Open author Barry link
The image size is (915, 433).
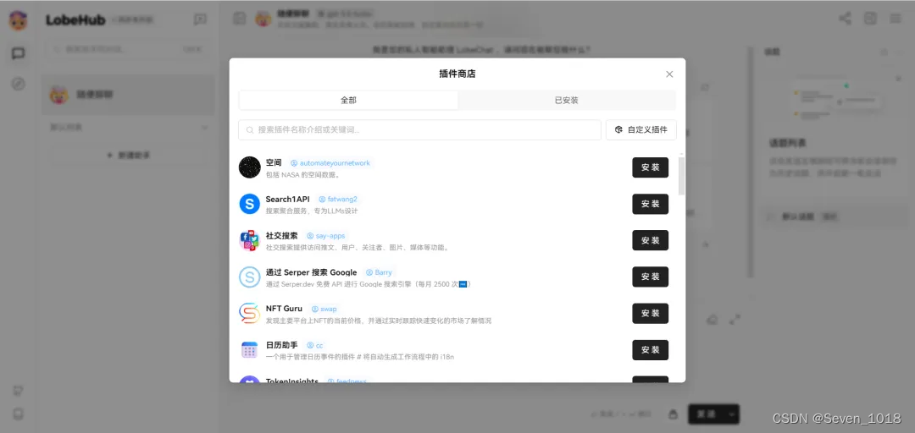379,272
